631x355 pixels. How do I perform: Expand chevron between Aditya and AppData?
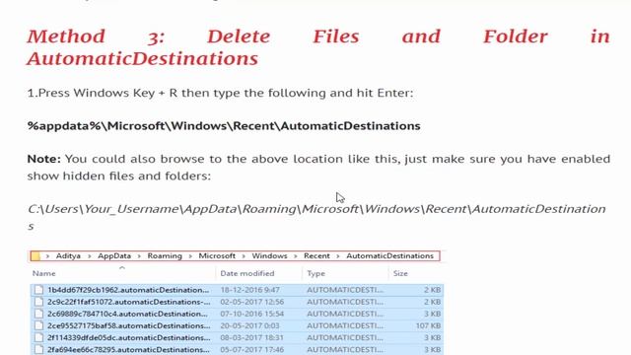click(x=90, y=256)
